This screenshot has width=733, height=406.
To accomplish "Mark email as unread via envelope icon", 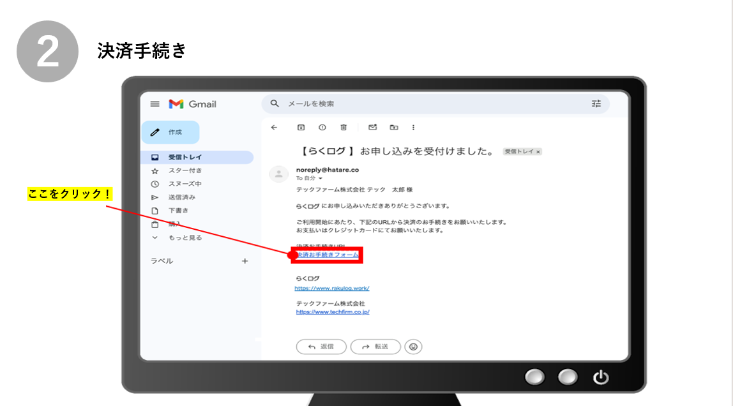I will point(373,128).
